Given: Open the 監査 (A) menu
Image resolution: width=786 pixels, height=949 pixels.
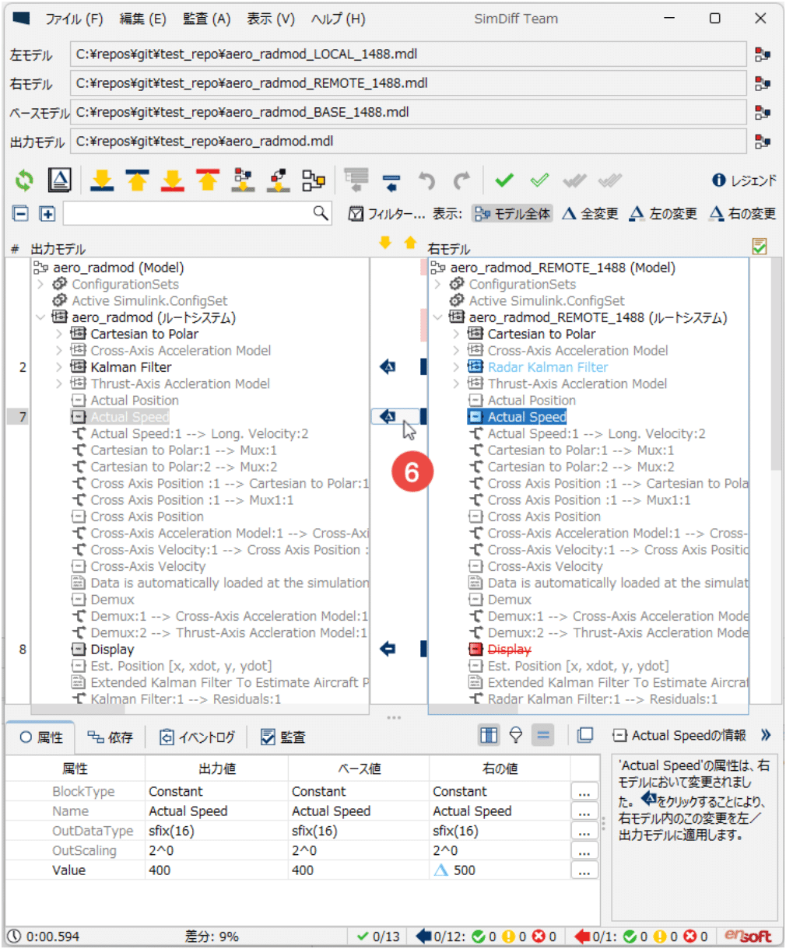Looking at the screenshot, I should pos(206,19).
